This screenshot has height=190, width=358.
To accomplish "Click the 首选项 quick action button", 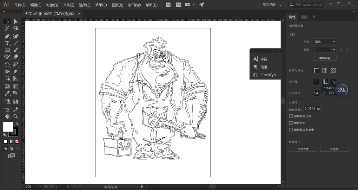I will pyautogui.click(x=334, y=149).
